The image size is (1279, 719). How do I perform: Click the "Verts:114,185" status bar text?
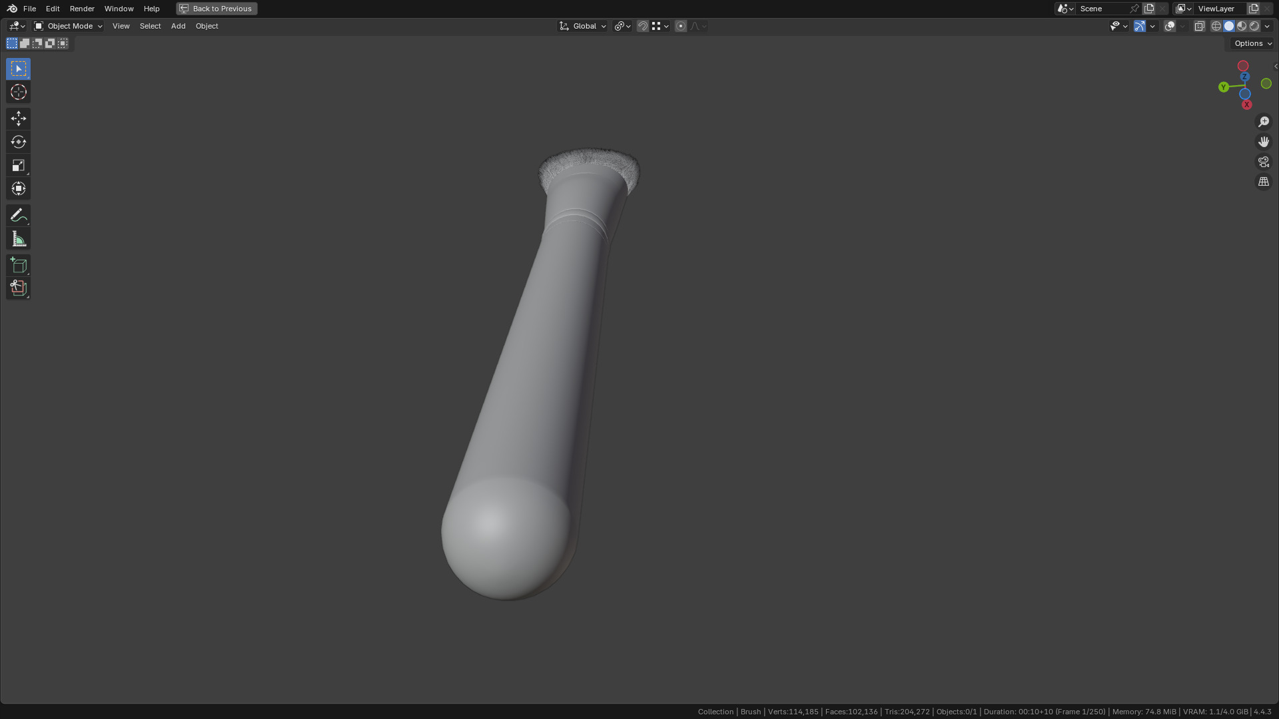[793, 712]
